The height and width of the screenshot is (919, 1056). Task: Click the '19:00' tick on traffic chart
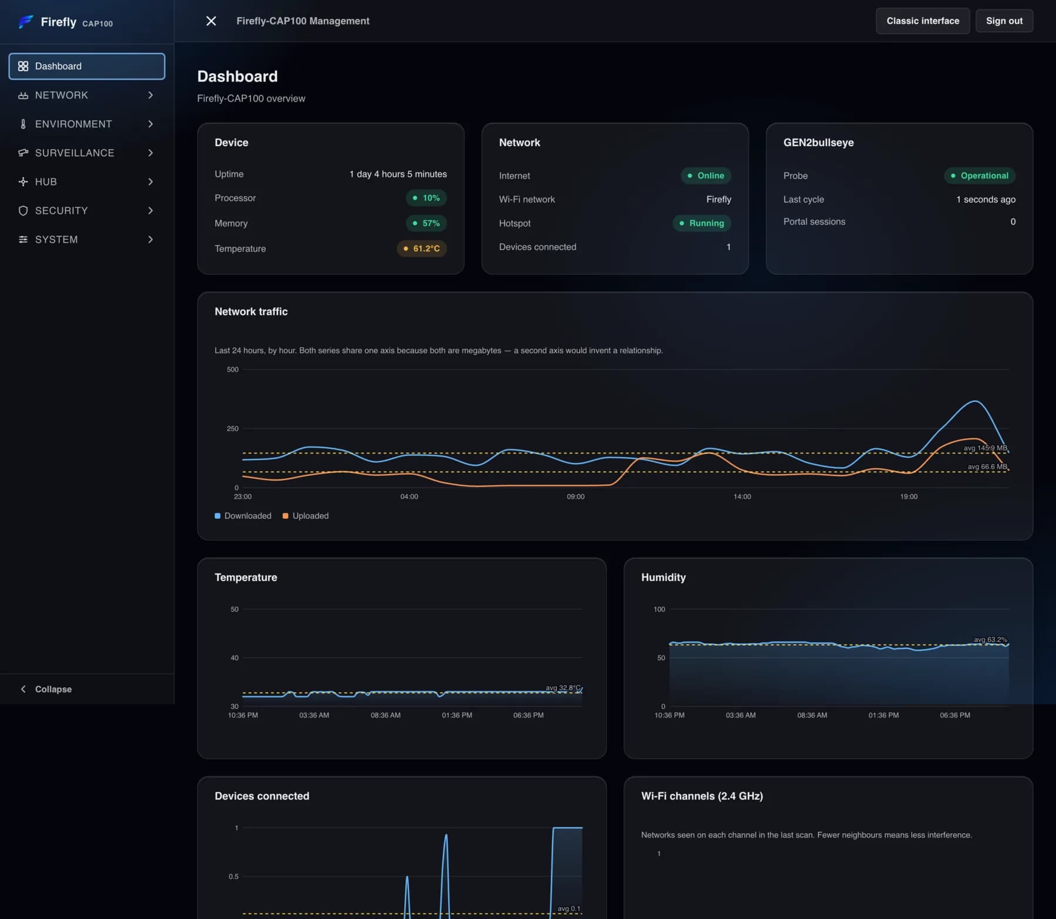pos(909,496)
